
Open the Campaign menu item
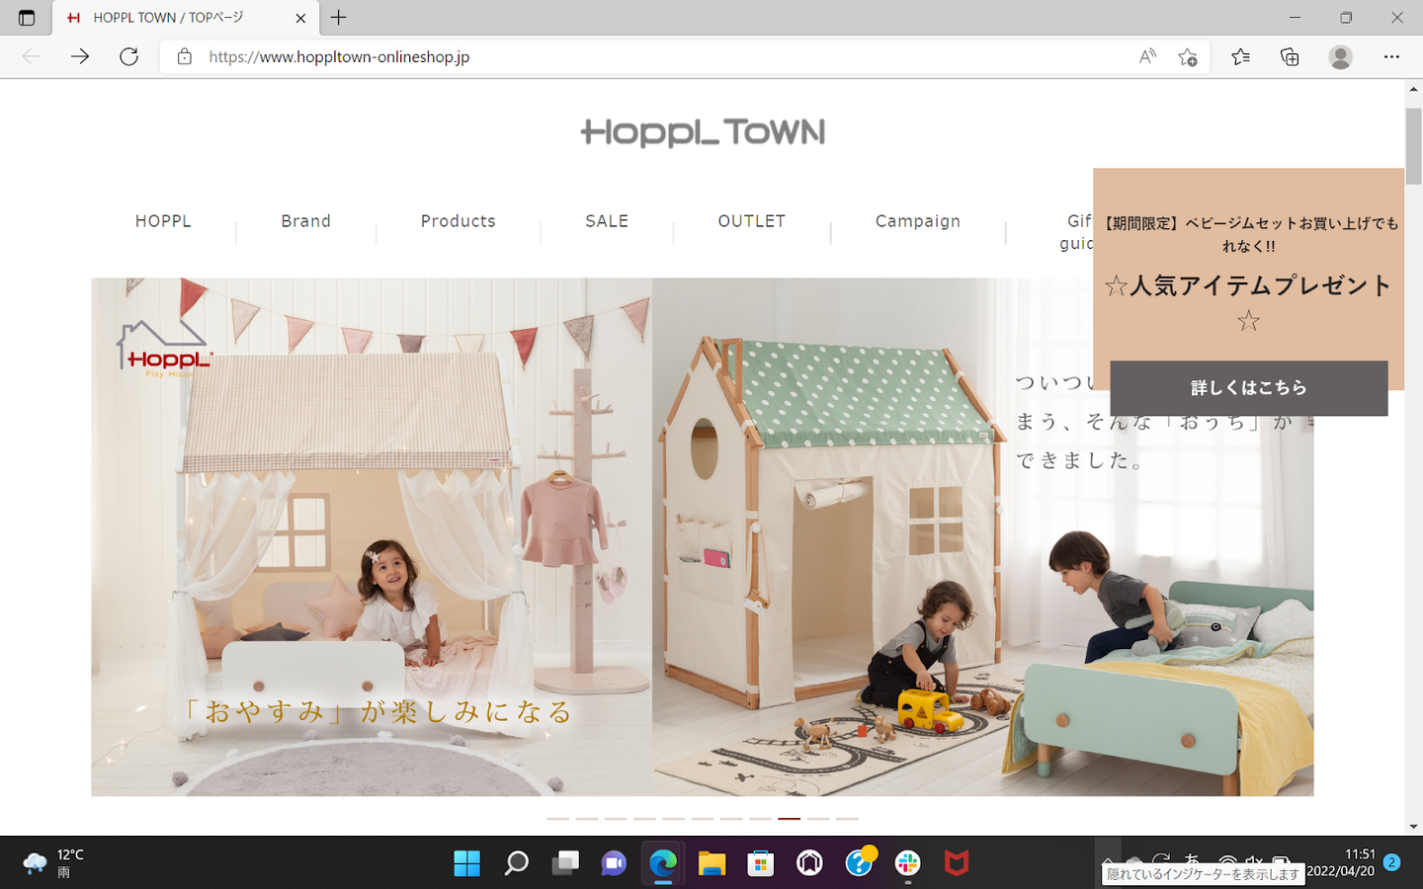coord(918,221)
